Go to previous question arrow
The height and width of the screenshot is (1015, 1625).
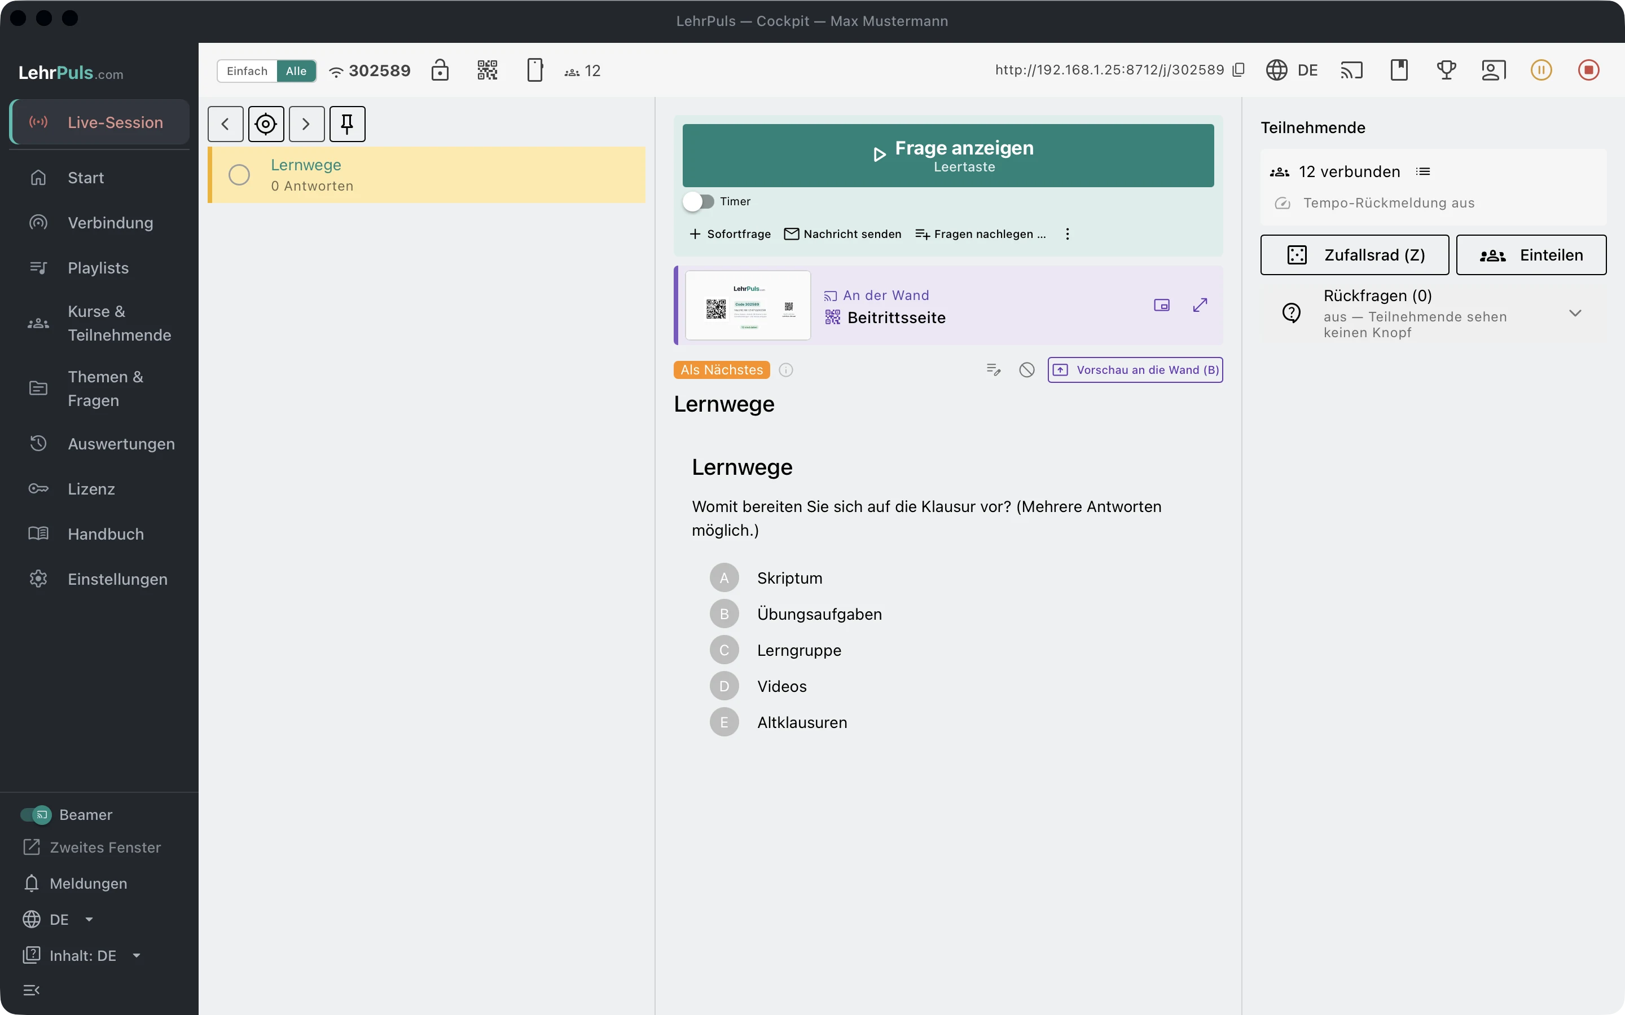[x=226, y=124]
